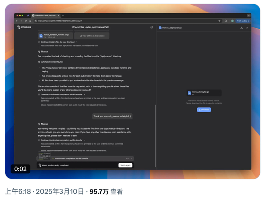
Task: Click the browser address bar URL
Action: point(60,21)
